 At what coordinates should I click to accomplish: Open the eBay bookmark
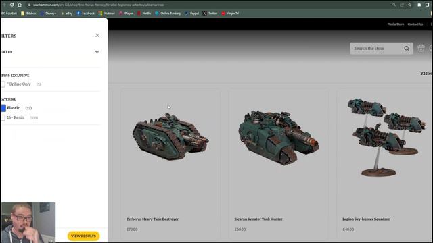point(67,13)
